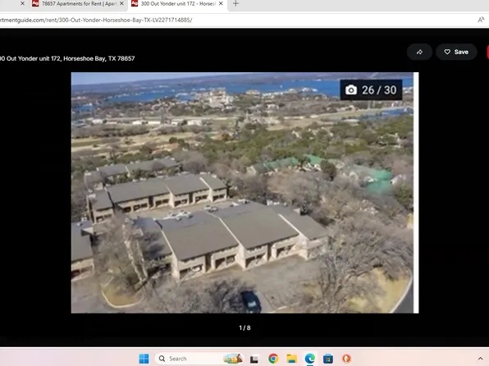Open Microsoft Store from taskbar
Viewport: 489px width, 366px height.
(328, 359)
